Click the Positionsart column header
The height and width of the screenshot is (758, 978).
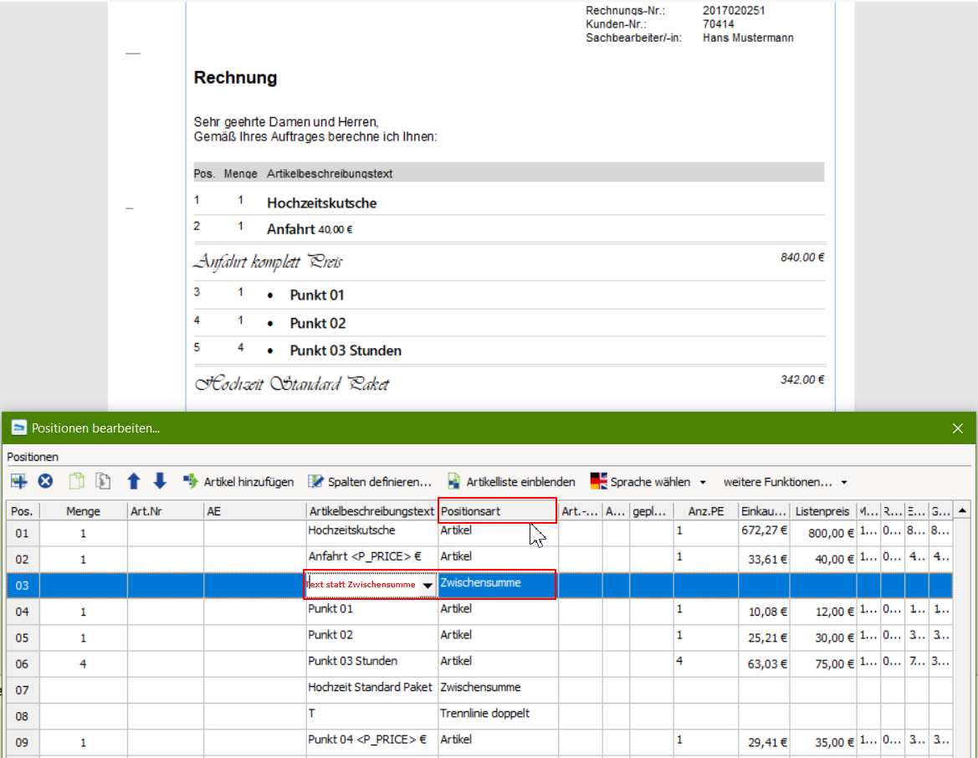(498, 511)
